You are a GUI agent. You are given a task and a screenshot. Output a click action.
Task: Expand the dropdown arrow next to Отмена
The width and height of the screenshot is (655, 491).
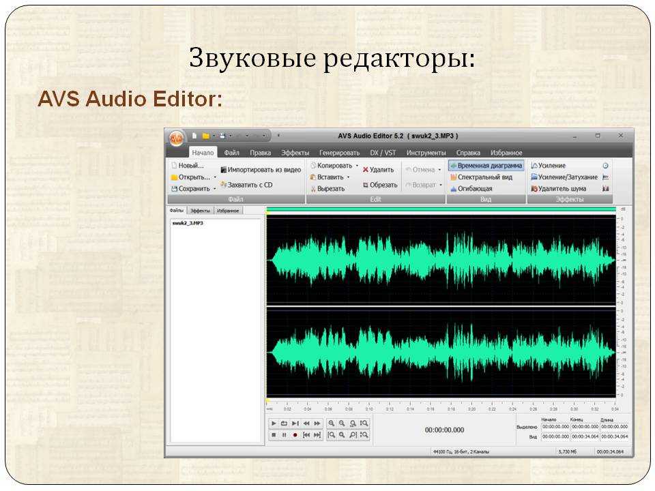coord(439,170)
